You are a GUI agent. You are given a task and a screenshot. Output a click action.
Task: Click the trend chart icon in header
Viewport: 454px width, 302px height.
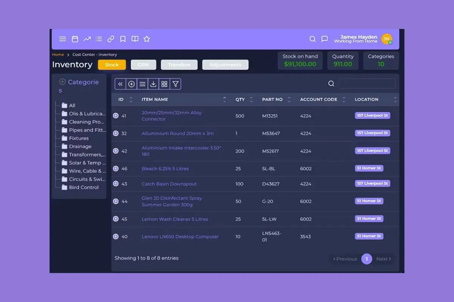click(87, 39)
